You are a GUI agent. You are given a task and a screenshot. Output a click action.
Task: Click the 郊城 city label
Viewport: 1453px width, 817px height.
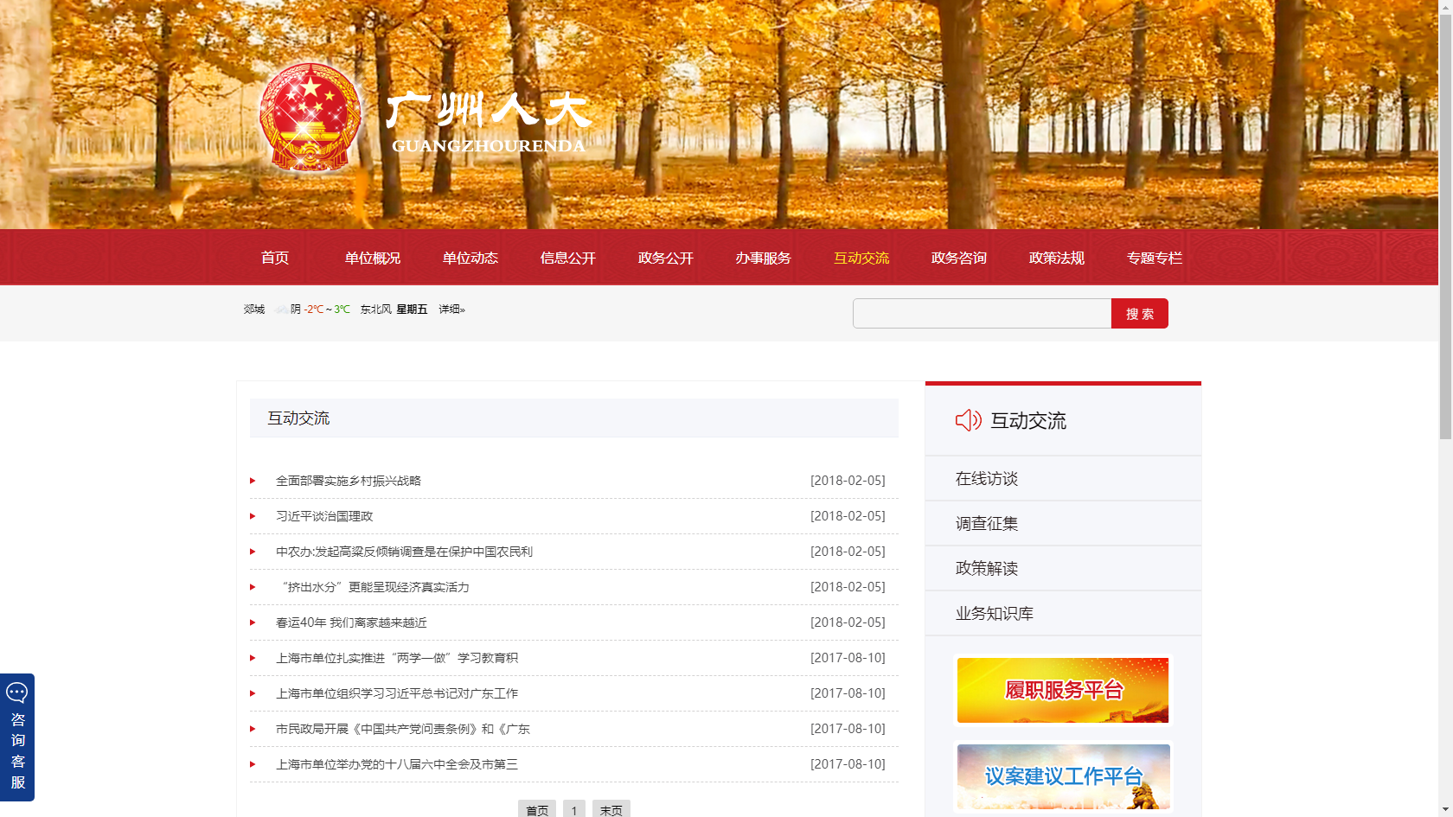(254, 310)
